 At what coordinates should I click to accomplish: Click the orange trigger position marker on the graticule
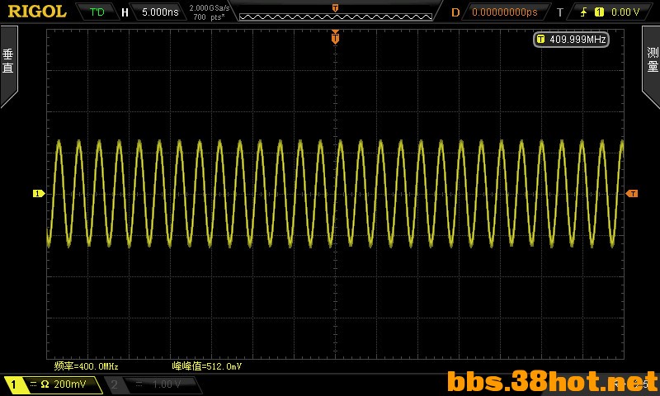point(335,37)
